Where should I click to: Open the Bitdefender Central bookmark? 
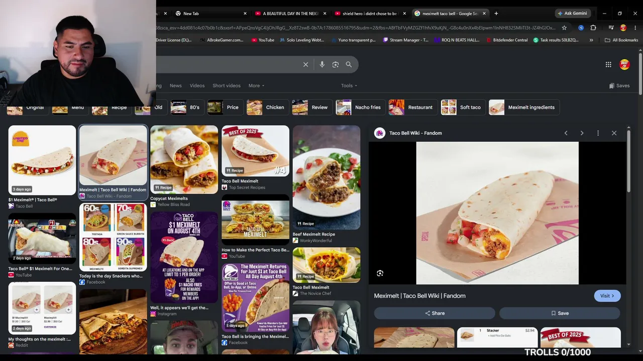507,40
